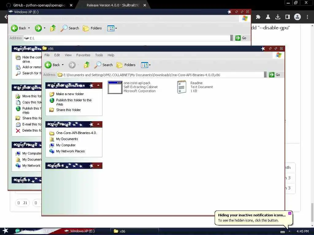Click the Start star button on taskbar

(5, 231)
